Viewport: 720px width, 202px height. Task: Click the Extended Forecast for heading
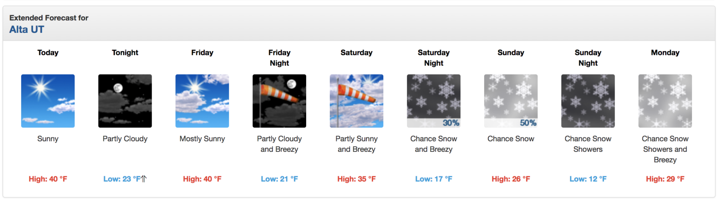click(49, 18)
